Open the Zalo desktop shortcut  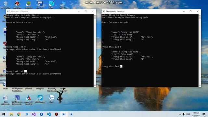(51, 99)
